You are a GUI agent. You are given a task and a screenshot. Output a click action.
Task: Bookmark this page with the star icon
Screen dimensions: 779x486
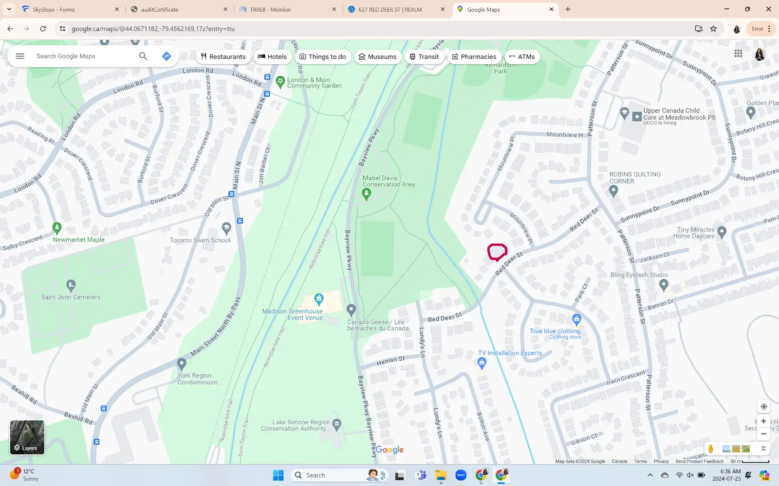coord(713,29)
